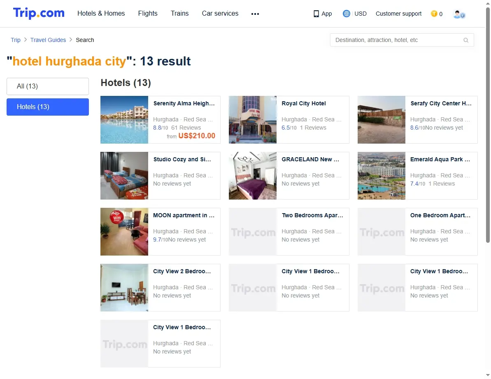Viewport: 491px width, 379px height.
Task: Select the Hotels (13) filter tab
Action: click(48, 107)
